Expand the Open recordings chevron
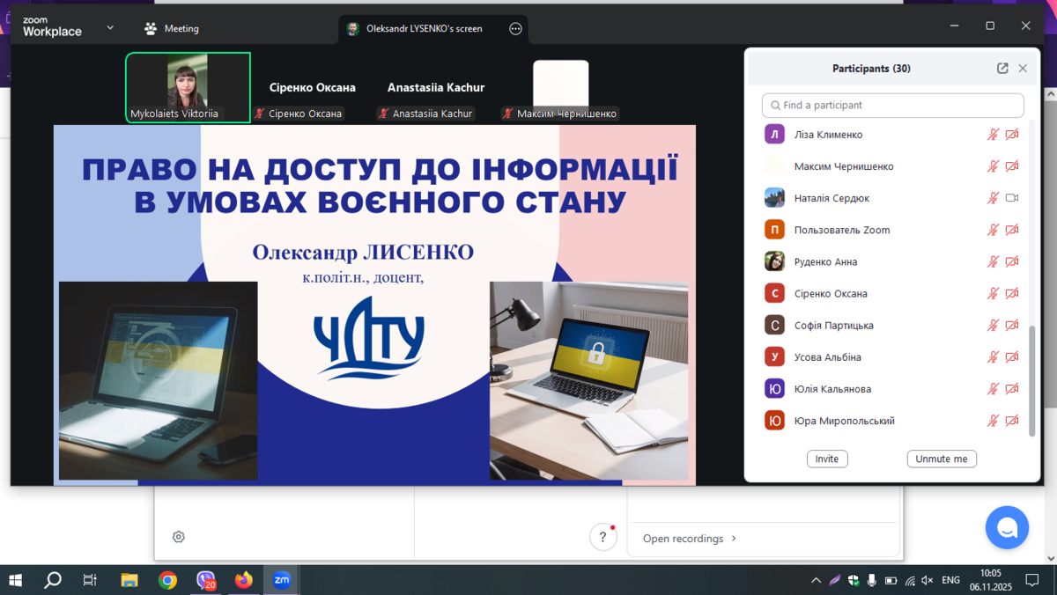Viewport: 1057px width, 595px height. 734,539
